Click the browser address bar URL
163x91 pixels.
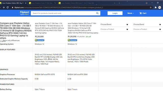coord(59,7)
